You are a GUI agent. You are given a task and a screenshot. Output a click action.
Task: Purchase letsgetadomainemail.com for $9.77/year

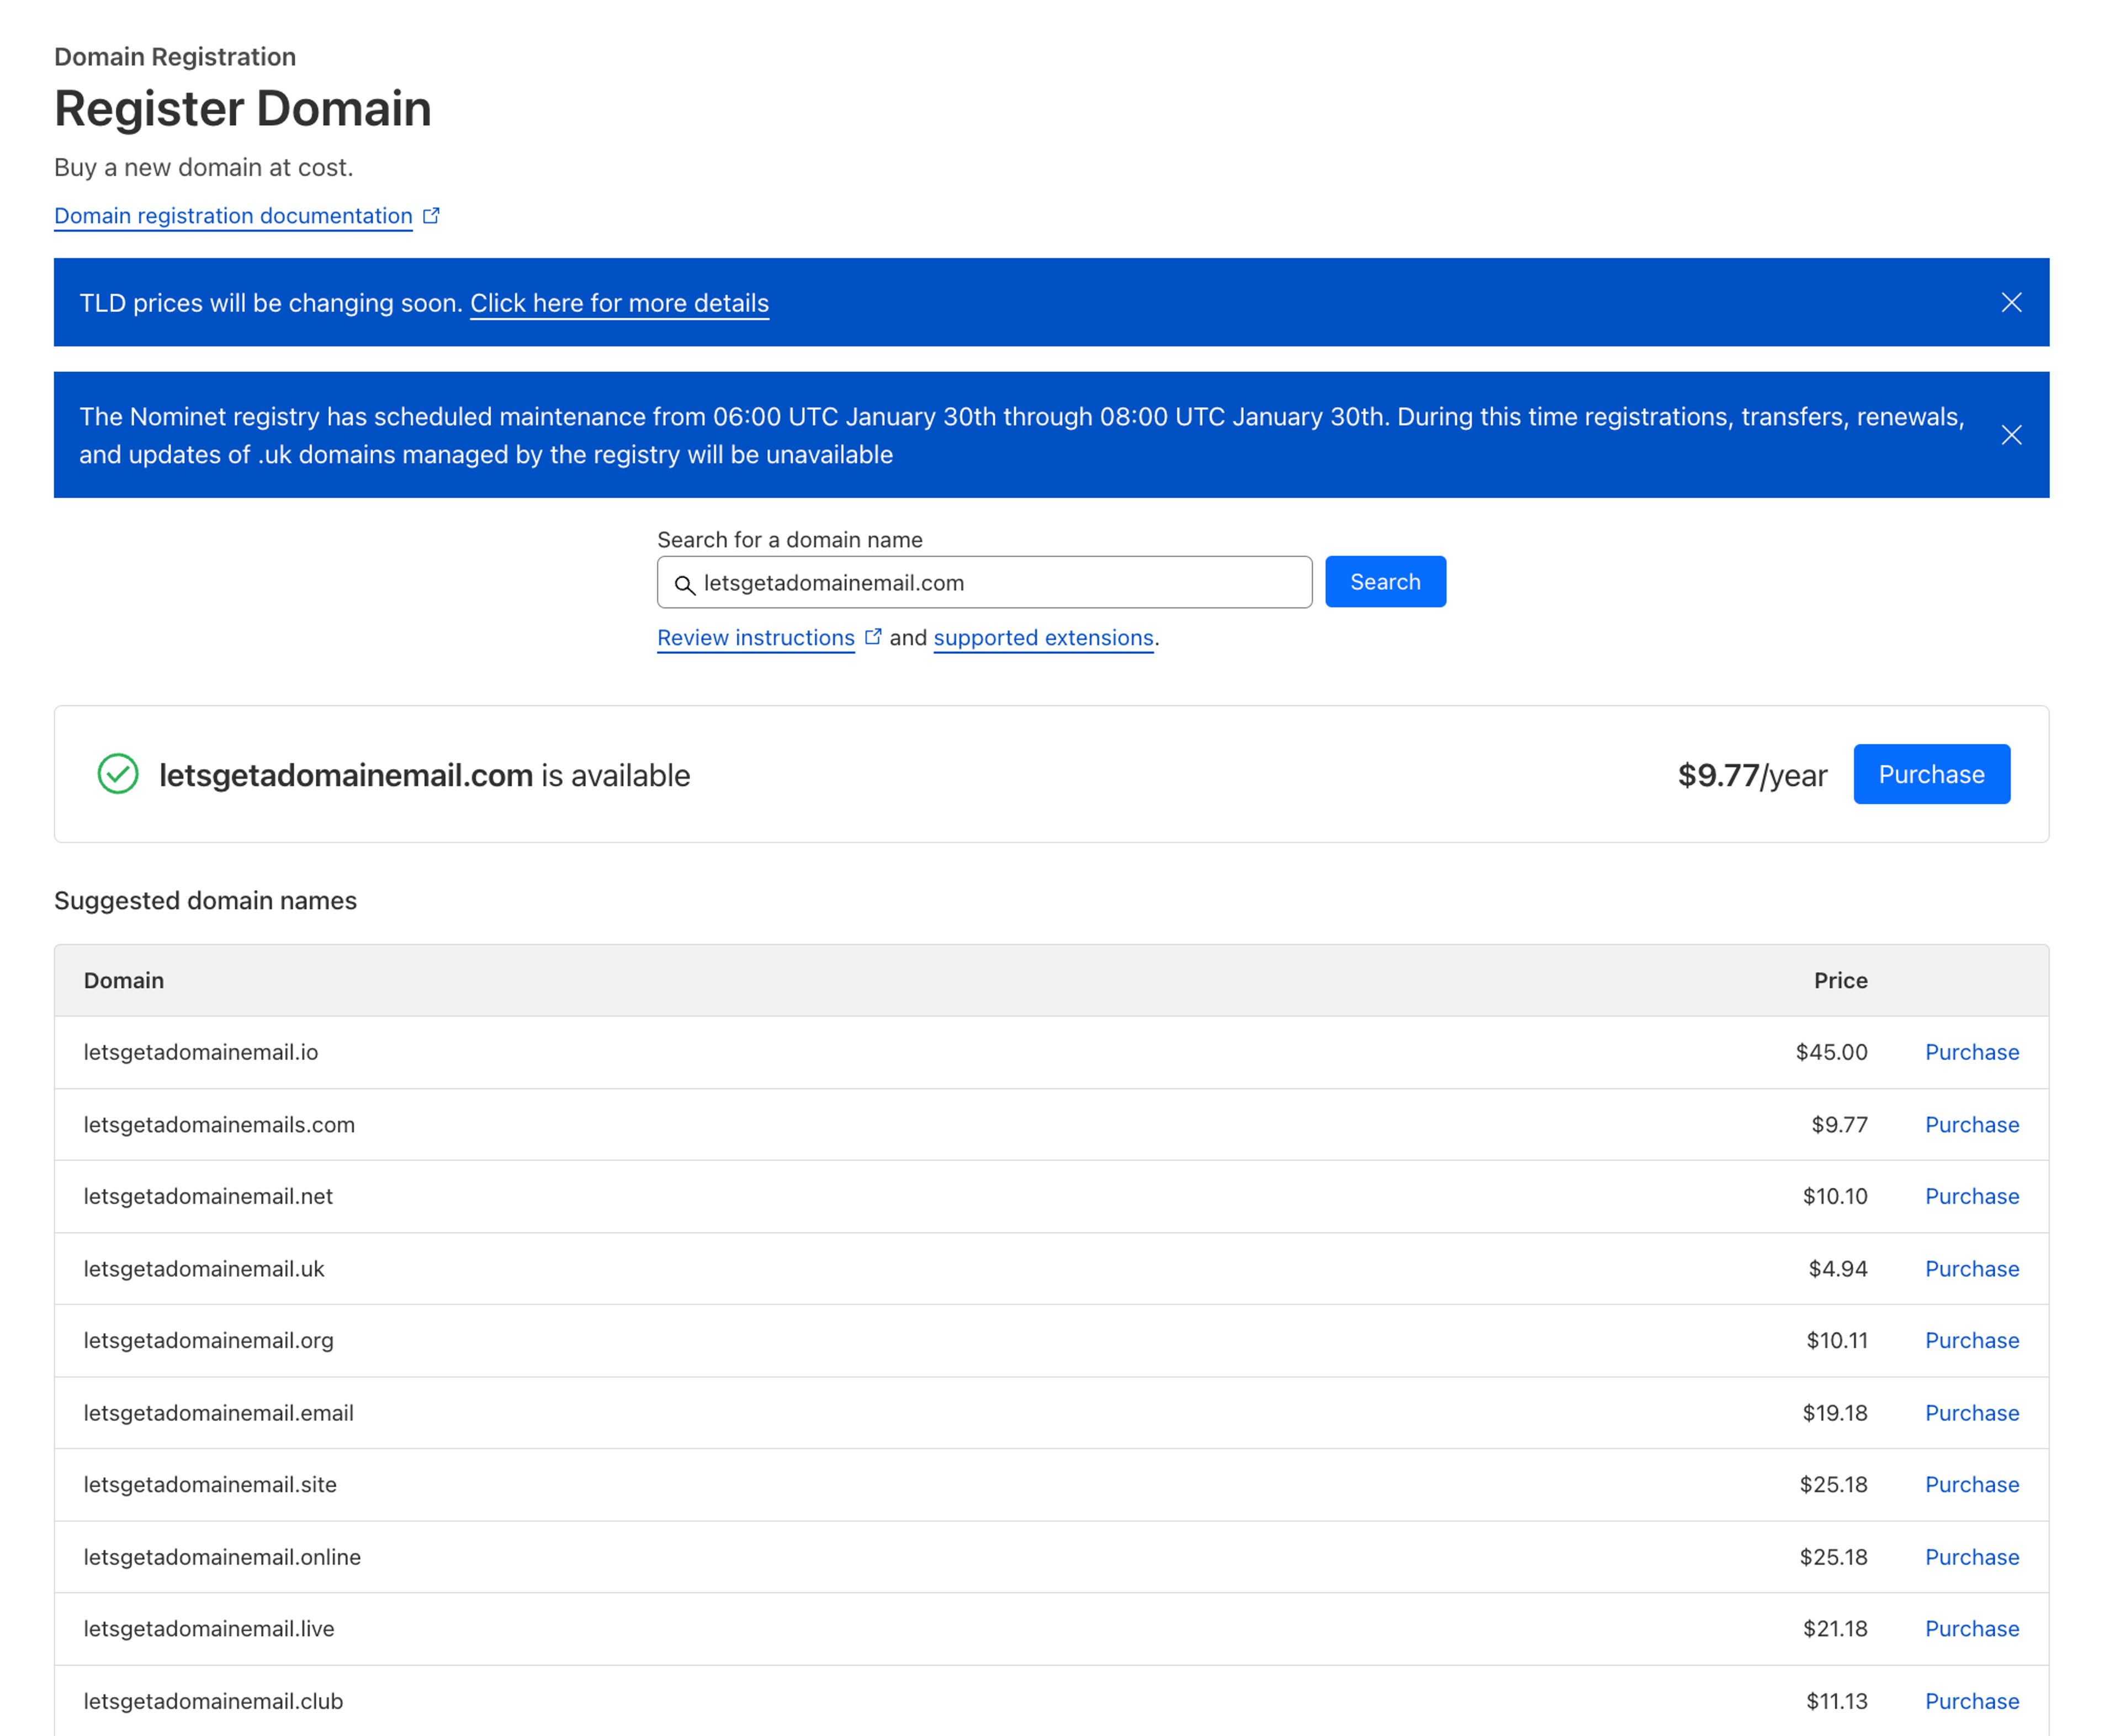(1930, 774)
